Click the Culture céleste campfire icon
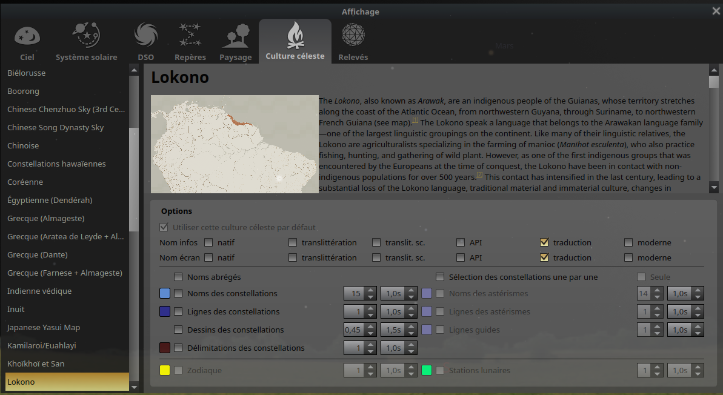 295,36
